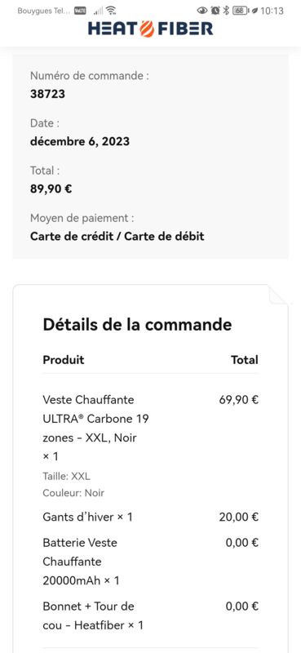
Task: Tap the eye comfort status icon
Action: point(202,11)
